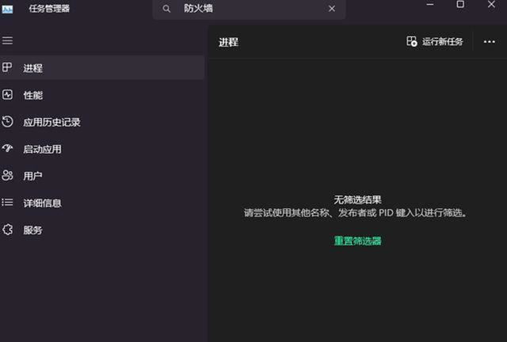Viewport: 507px width, 342px height.
Task: Click the 运行新任务 button
Action: point(435,41)
